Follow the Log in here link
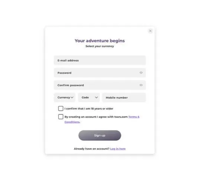 tap(118, 149)
